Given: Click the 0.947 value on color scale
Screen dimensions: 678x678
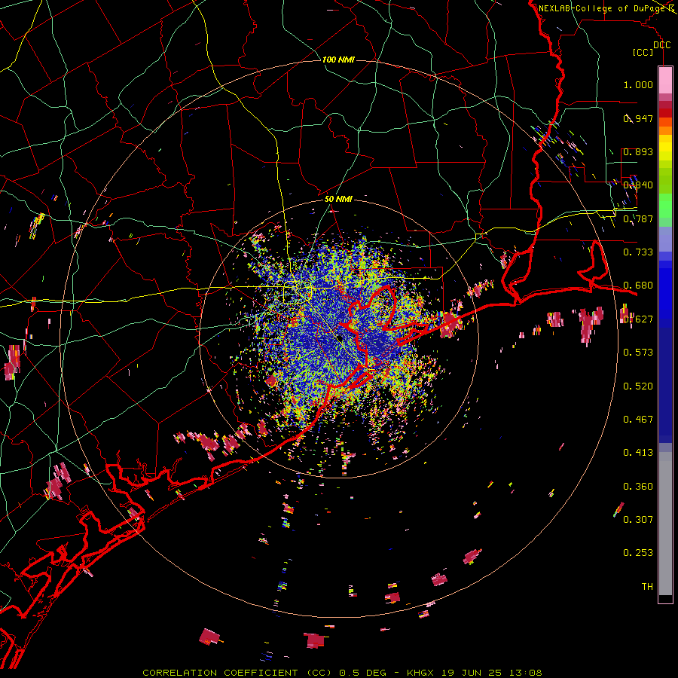Looking at the screenshot, I should [x=638, y=118].
